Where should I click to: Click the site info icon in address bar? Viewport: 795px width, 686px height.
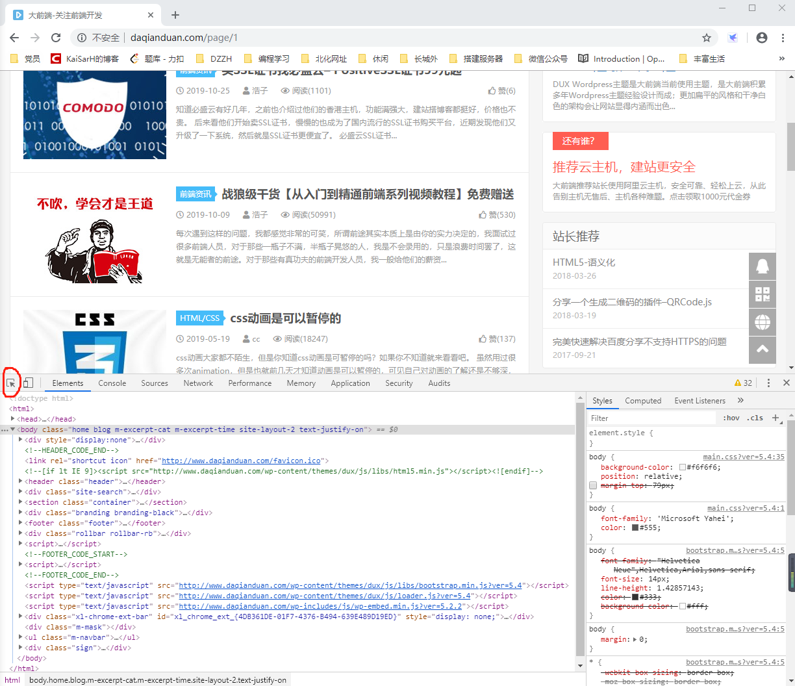[82, 38]
